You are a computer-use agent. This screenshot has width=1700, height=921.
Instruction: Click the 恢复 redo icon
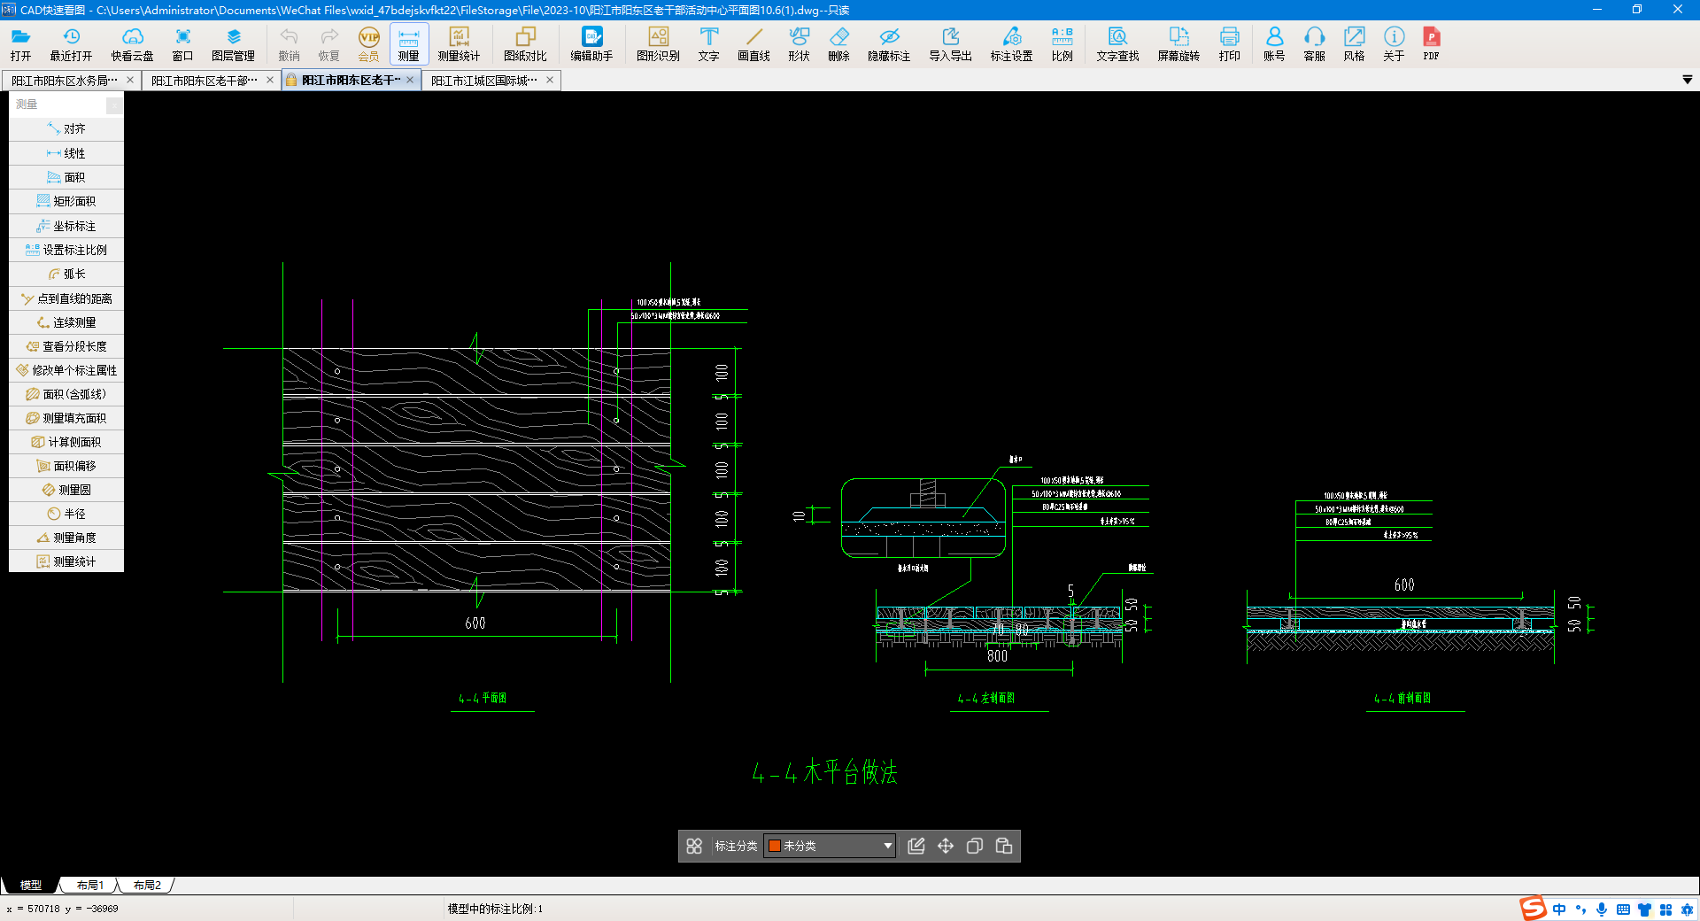[x=328, y=43]
